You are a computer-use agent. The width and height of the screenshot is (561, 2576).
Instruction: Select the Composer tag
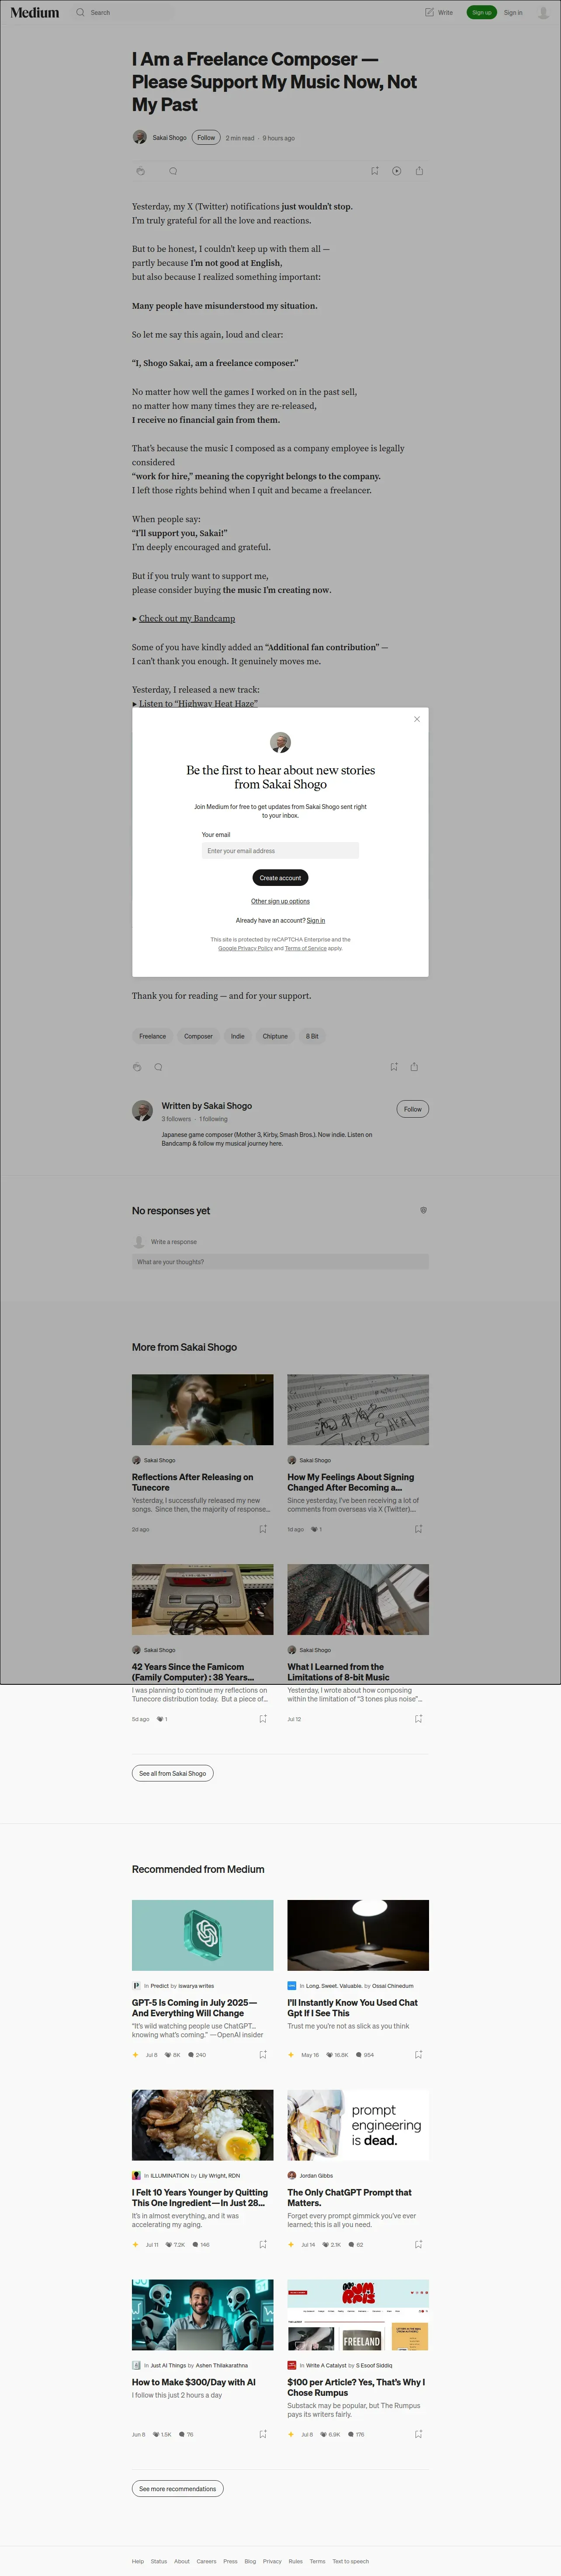[x=198, y=1036]
